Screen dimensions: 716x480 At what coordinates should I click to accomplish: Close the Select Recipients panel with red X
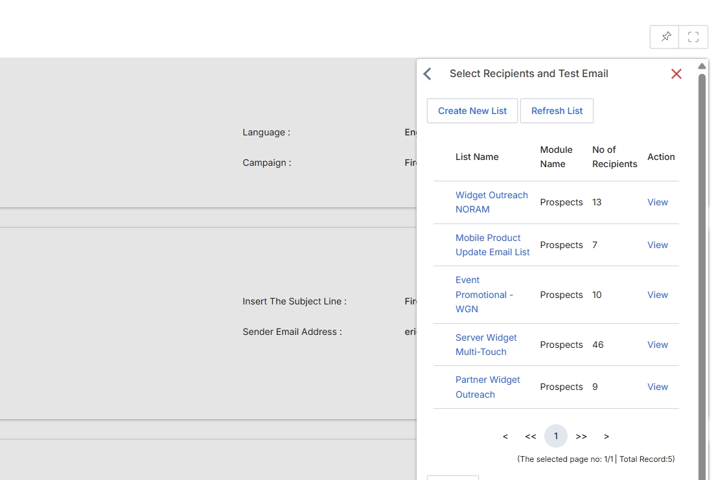coord(676,74)
